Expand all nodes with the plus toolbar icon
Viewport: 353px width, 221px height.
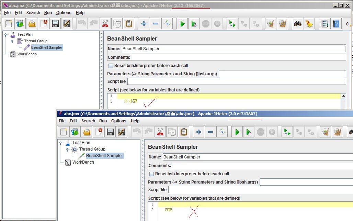coord(144,23)
